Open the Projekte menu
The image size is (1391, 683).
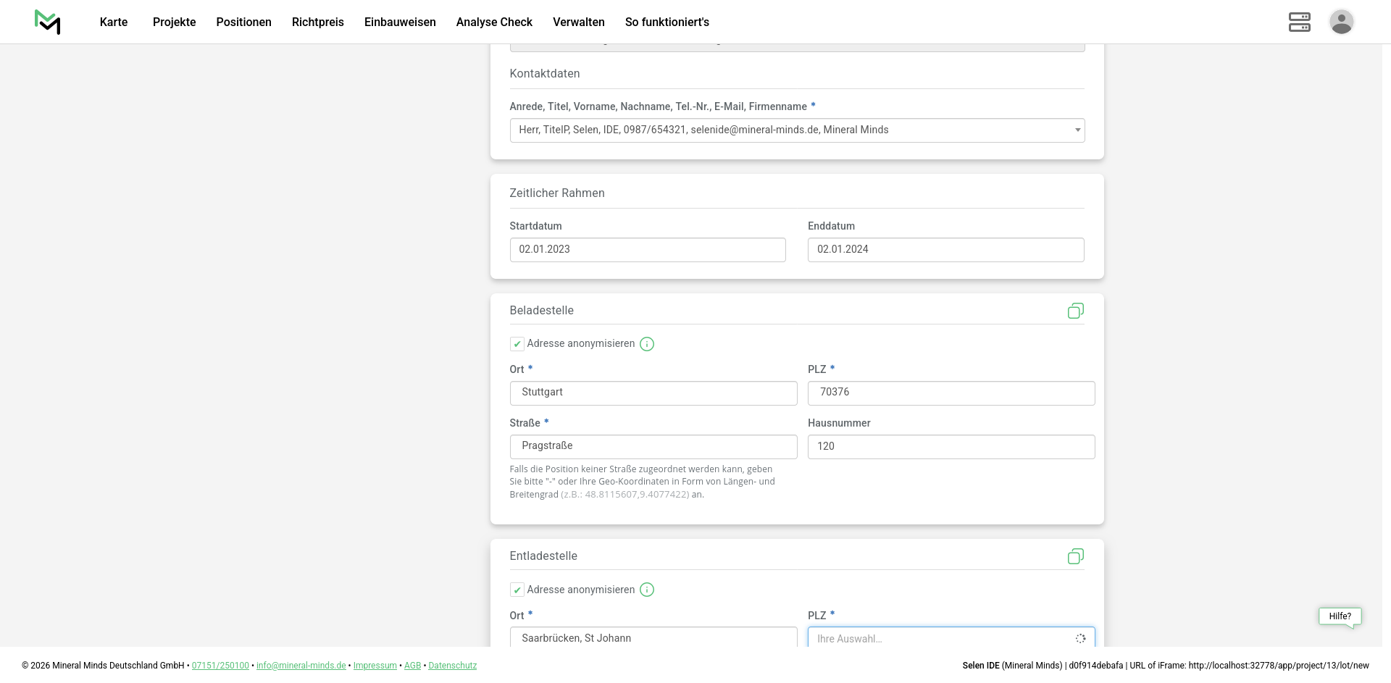[174, 22]
